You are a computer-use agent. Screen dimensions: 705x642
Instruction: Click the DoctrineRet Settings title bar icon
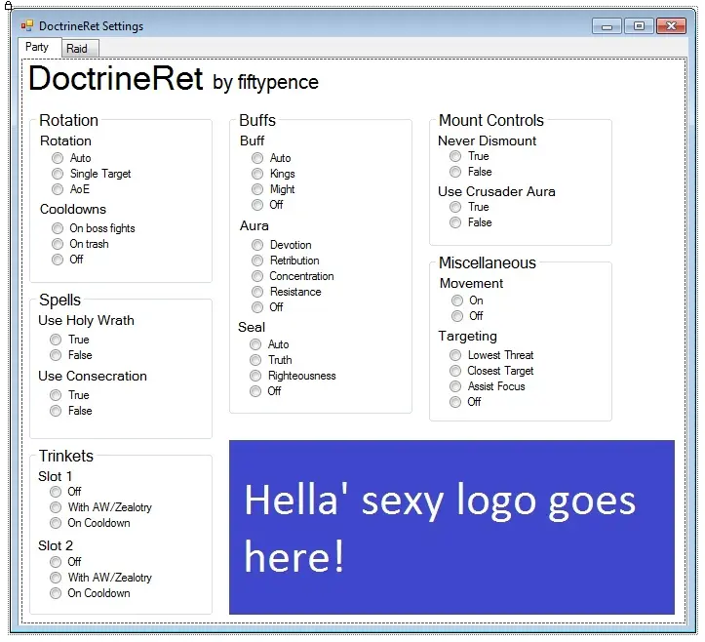(26, 25)
